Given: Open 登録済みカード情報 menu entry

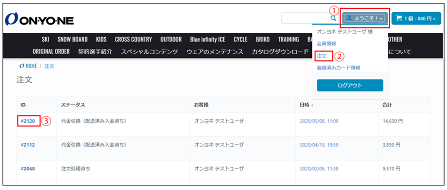Looking at the screenshot, I should coord(338,68).
